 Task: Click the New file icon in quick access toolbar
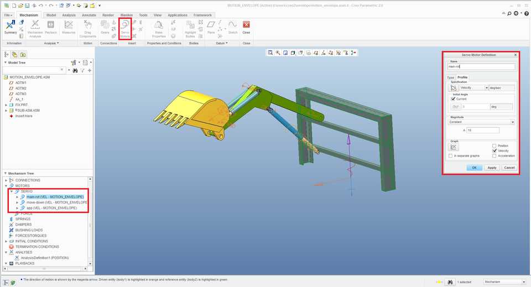[x=14, y=6]
